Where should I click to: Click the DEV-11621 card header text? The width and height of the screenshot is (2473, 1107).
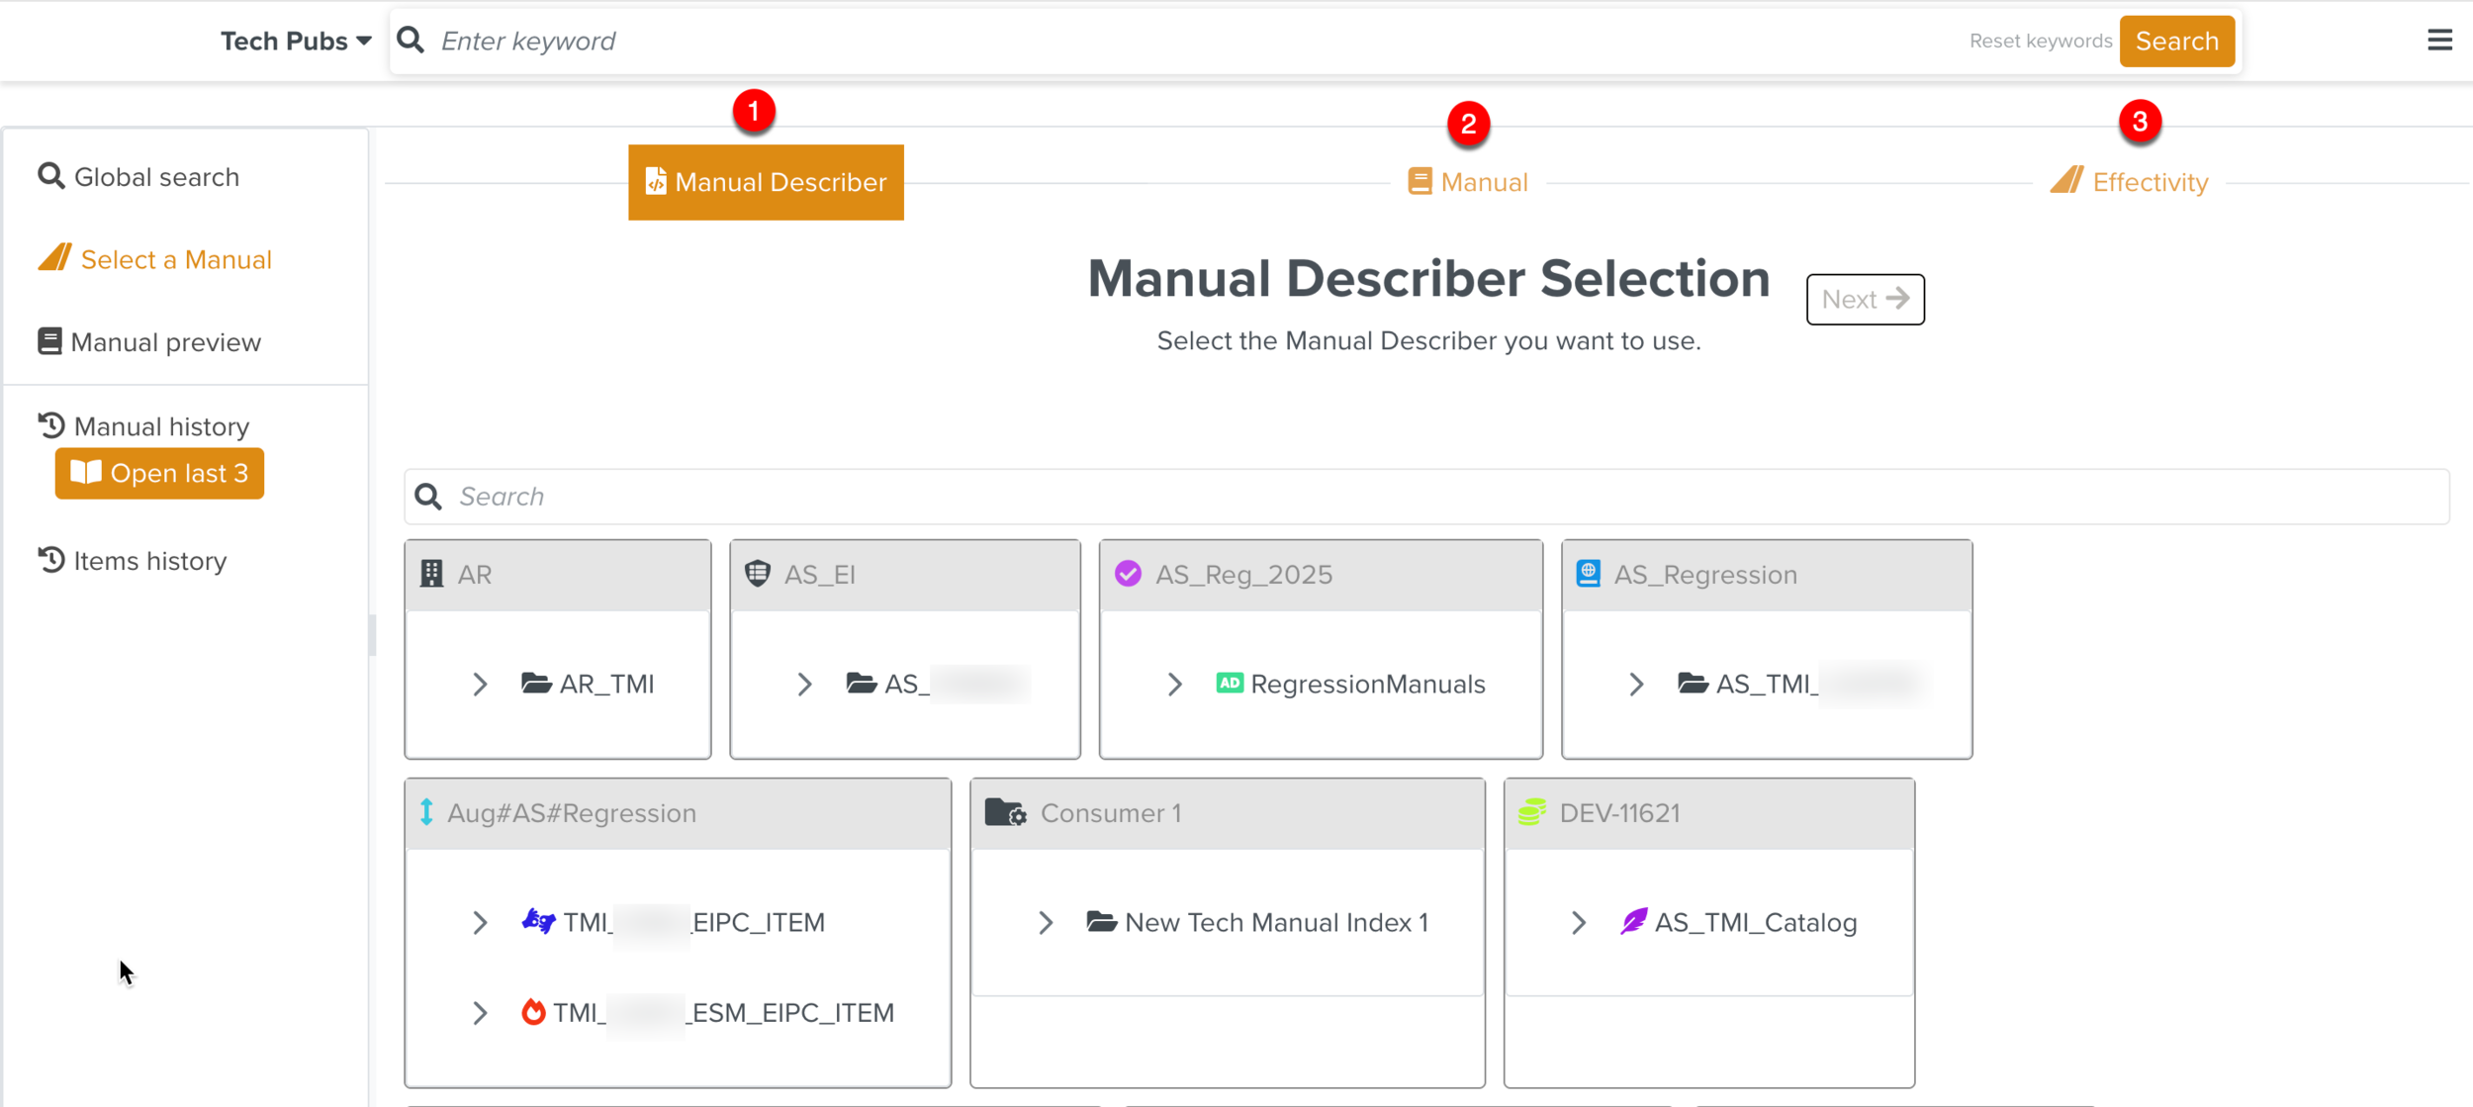[x=1619, y=812]
